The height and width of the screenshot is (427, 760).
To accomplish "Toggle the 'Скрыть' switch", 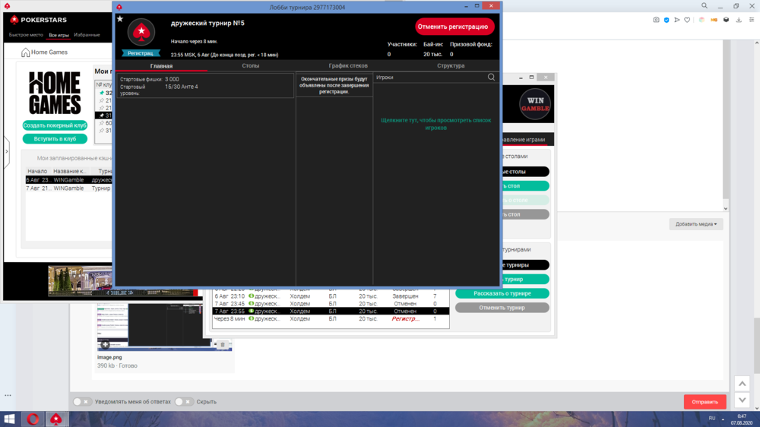I will click(184, 402).
